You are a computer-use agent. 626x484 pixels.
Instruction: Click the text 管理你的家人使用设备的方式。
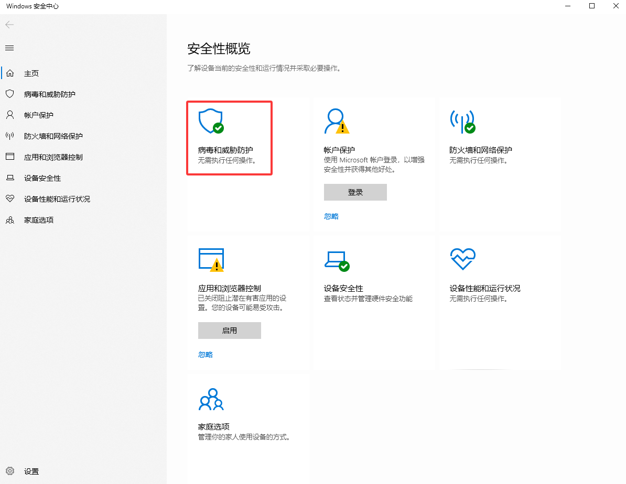click(x=244, y=437)
